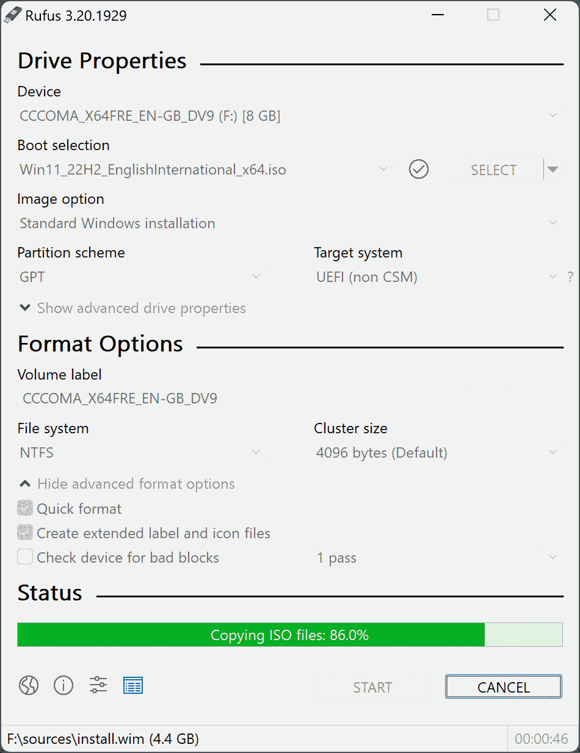Click the Target system help question mark
The height and width of the screenshot is (753, 580).
pos(570,276)
